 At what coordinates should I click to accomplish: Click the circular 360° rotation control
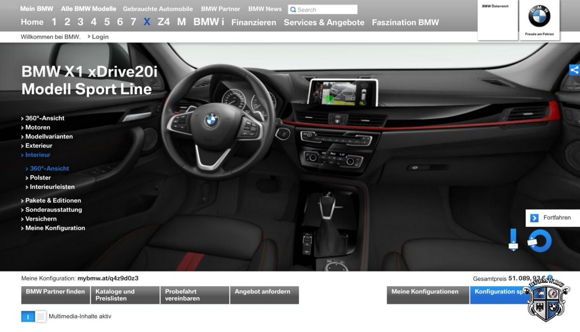pos(540,240)
